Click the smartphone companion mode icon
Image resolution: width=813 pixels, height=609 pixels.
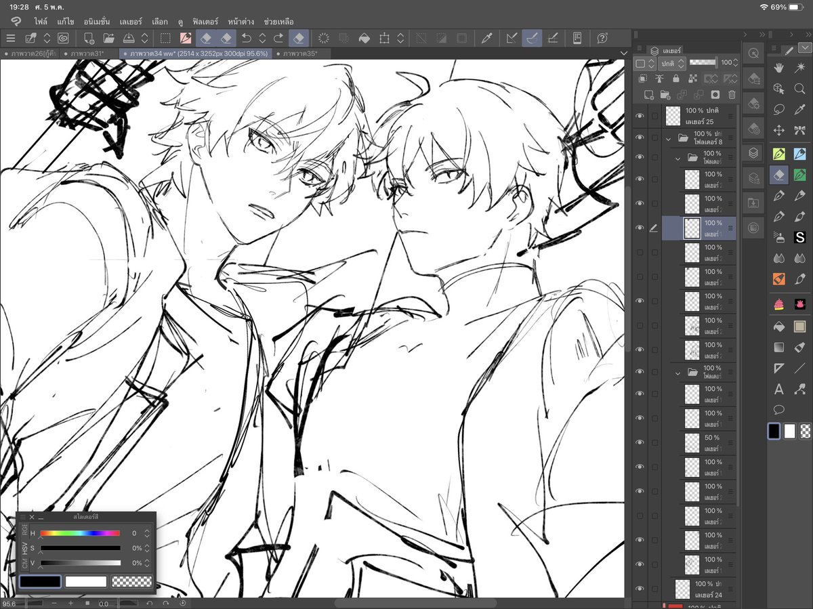click(577, 38)
